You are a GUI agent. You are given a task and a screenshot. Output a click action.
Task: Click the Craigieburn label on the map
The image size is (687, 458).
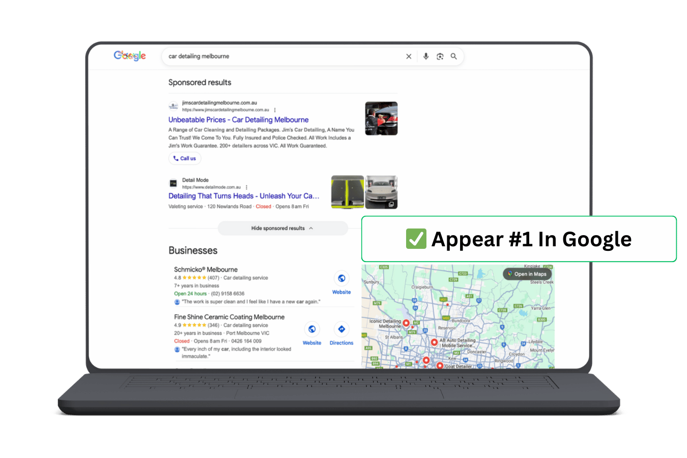pos(421,287)
